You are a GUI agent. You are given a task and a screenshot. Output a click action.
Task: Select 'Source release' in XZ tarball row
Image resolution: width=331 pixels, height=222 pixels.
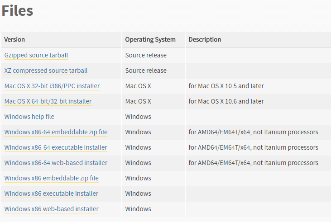point(146,71)
